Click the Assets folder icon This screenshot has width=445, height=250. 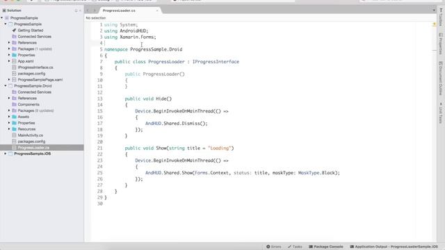[x=14, y=117]
